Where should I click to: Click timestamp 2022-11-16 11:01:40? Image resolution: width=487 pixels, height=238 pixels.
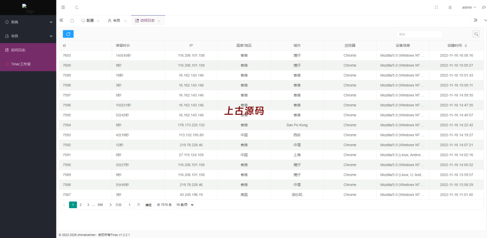coord(456,195)
